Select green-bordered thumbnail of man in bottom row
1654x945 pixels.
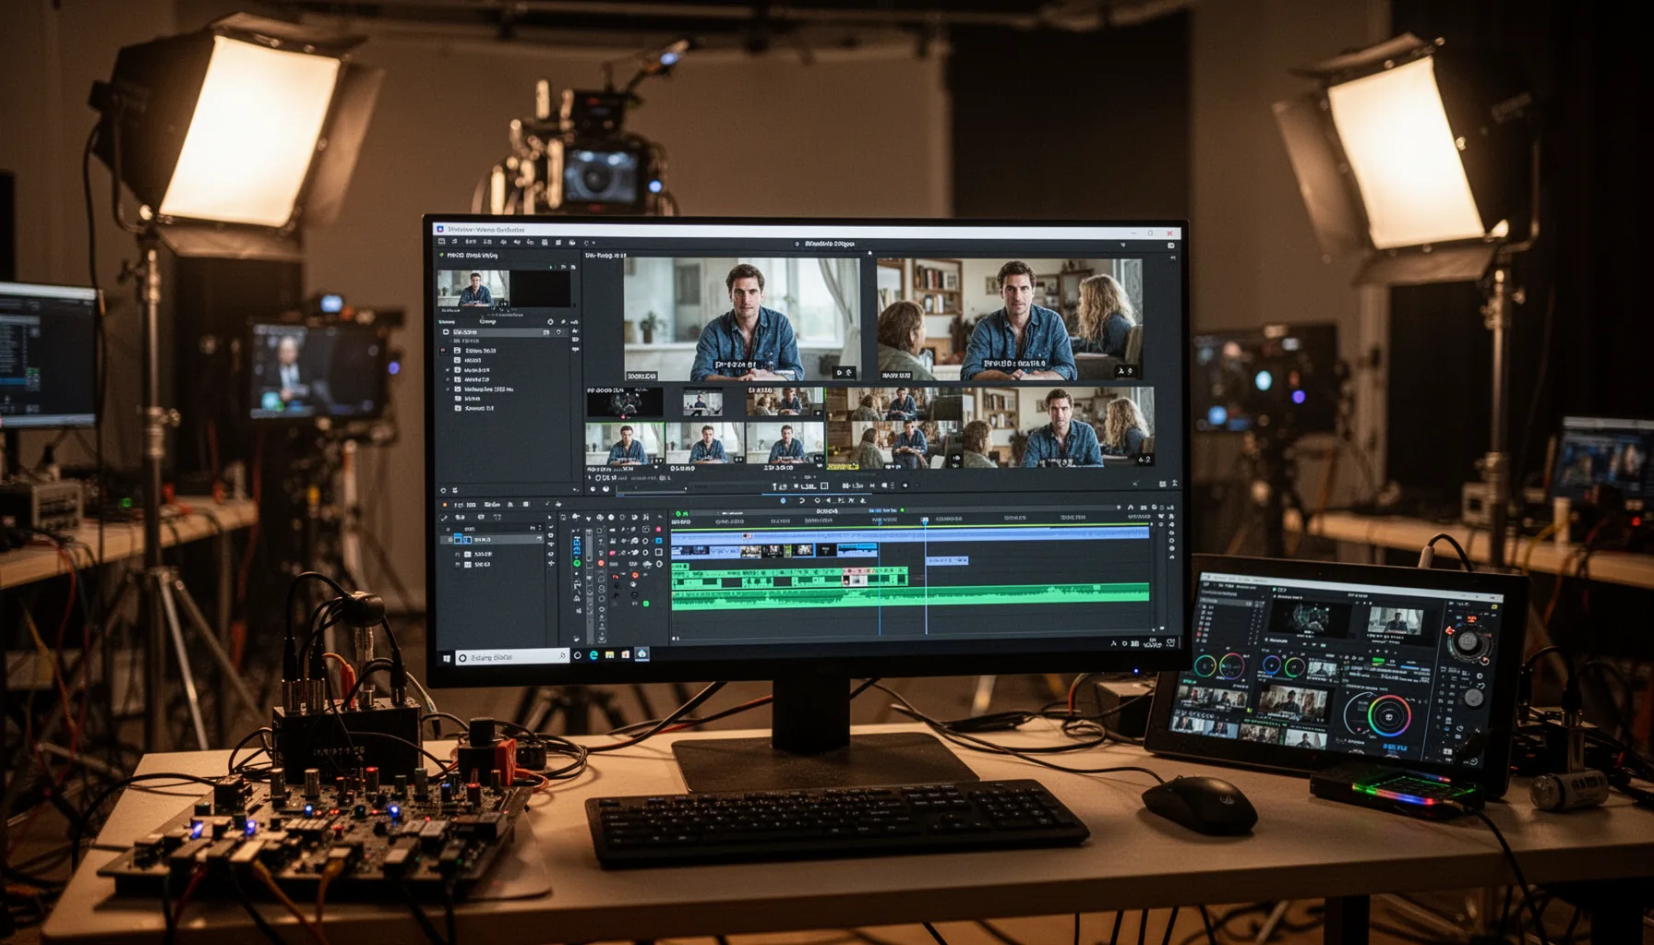click(x=625, y=445)
